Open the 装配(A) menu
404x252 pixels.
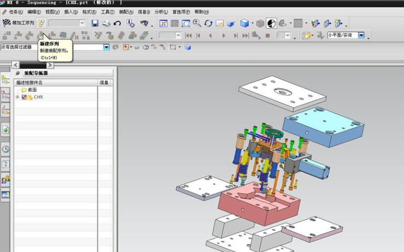tap(126, 11)
